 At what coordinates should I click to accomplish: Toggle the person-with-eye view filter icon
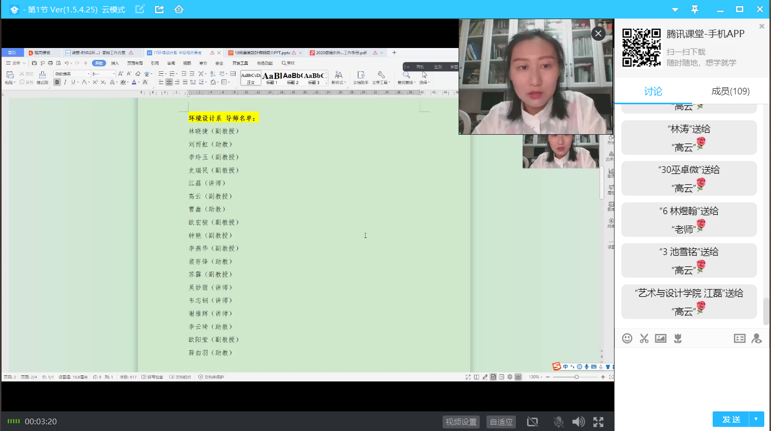[757, 338]
